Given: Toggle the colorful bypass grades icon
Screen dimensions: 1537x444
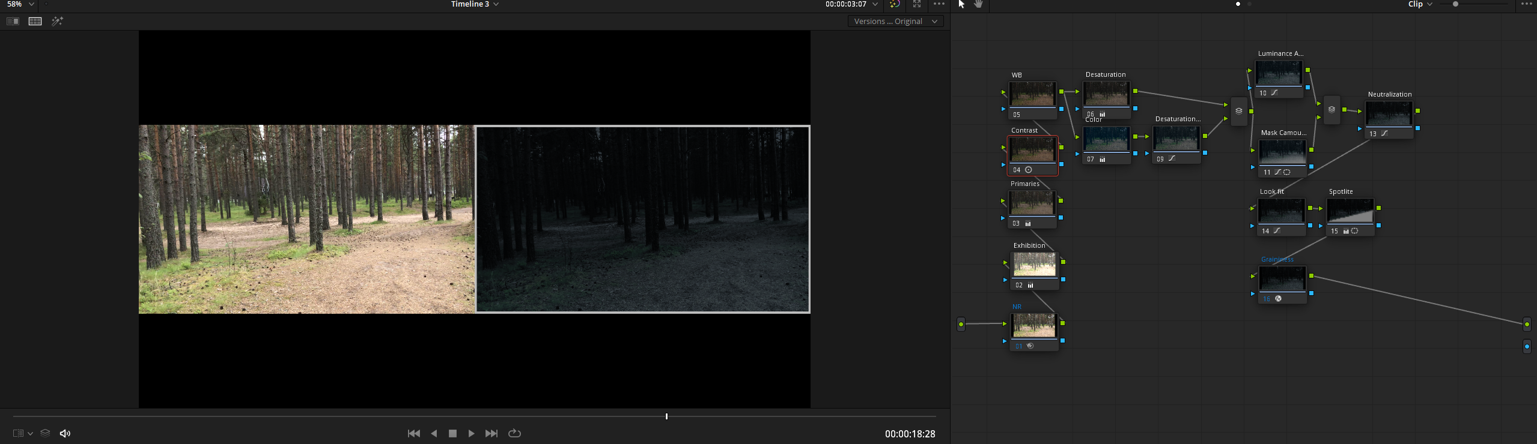Looking at the screenshot, I should [x=895, y=4].
